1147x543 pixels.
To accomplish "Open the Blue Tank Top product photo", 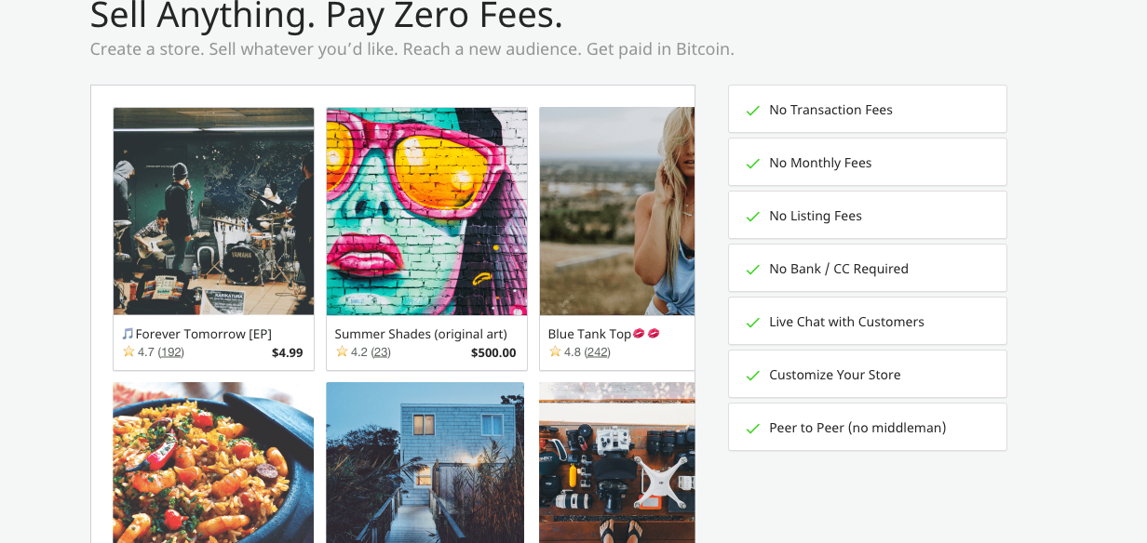I will (x=617, y=211).
